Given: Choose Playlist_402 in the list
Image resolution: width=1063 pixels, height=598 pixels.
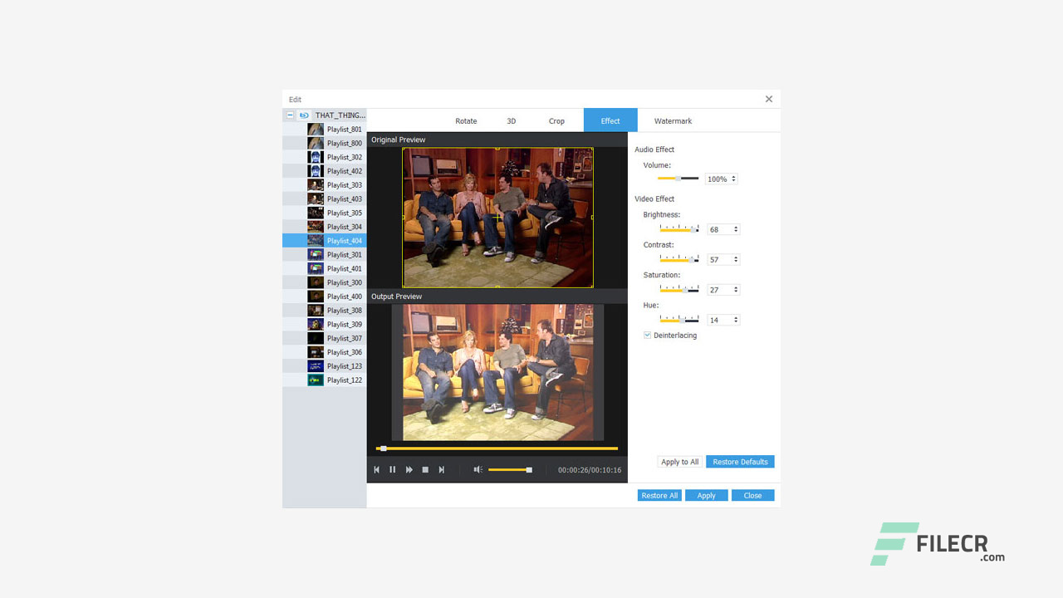Looking at the screenshot, I should pyautogui.click(x=325, y=171).
